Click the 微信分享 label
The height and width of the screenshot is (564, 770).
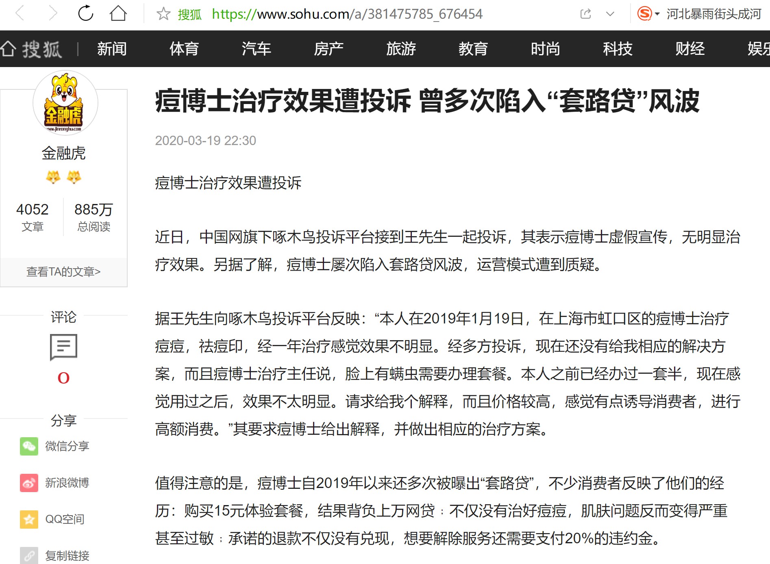pos(67,446)
